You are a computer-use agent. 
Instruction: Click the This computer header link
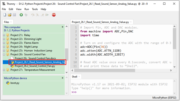(12, 27)
